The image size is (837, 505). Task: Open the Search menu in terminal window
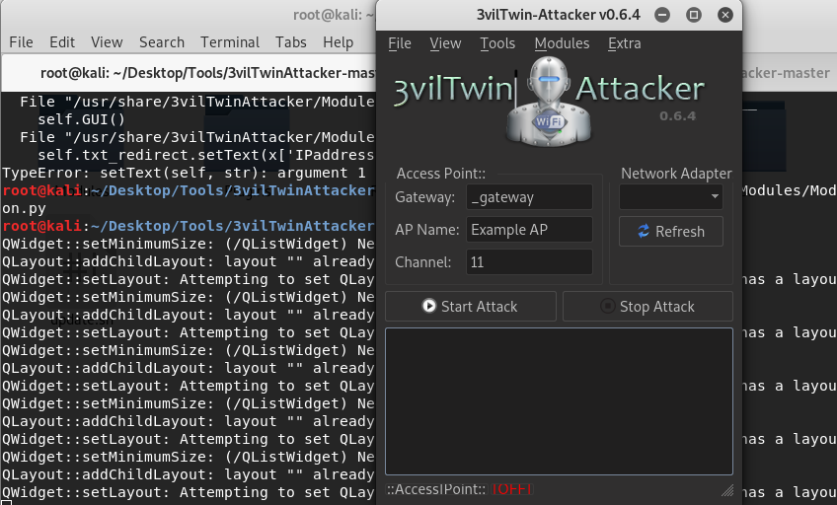(162, 42)
